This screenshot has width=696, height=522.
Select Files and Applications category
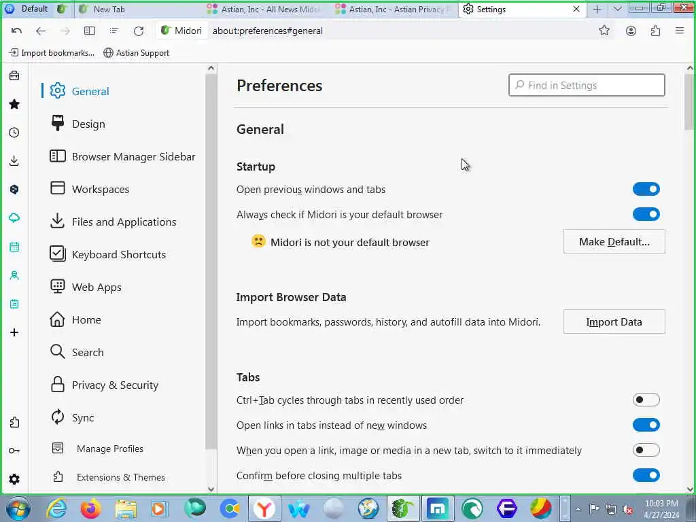114,222
